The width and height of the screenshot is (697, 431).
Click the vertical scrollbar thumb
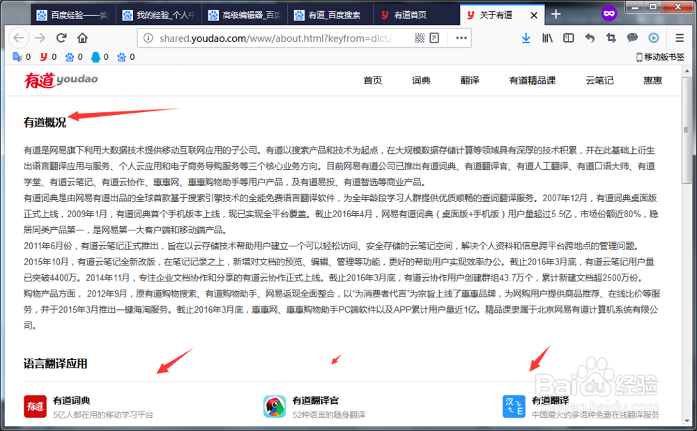pos(687,130)
